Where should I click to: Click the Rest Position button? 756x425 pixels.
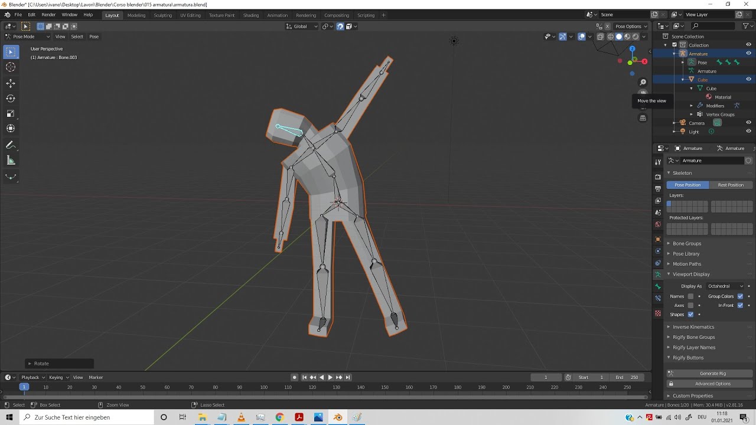731,185
